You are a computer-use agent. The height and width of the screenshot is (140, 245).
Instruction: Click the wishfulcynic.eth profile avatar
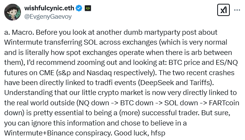(x=13, y=12)
